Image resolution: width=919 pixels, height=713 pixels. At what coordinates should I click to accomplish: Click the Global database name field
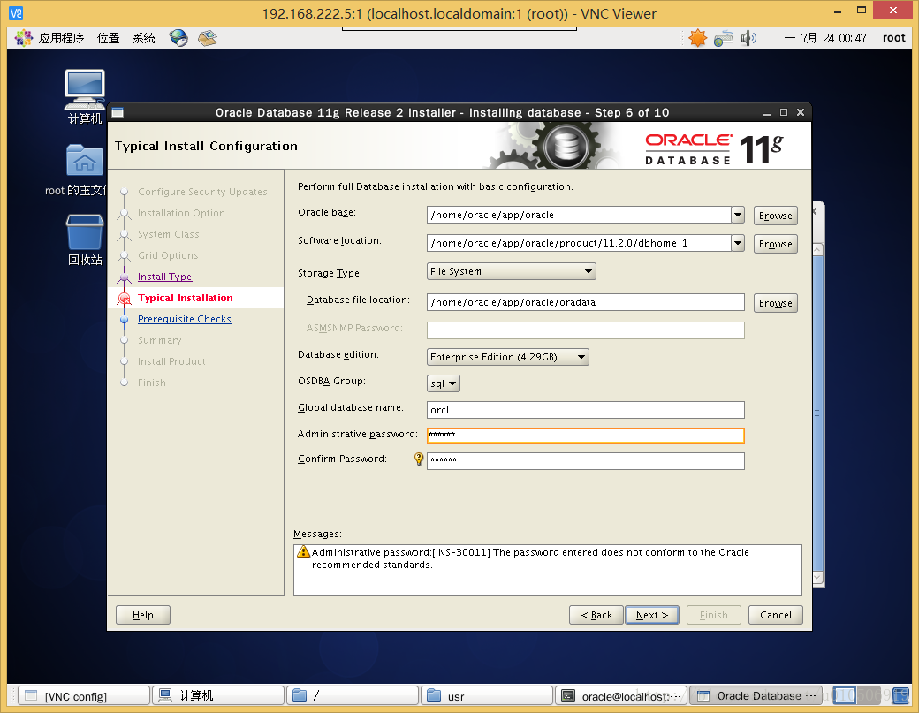[586, 410]
